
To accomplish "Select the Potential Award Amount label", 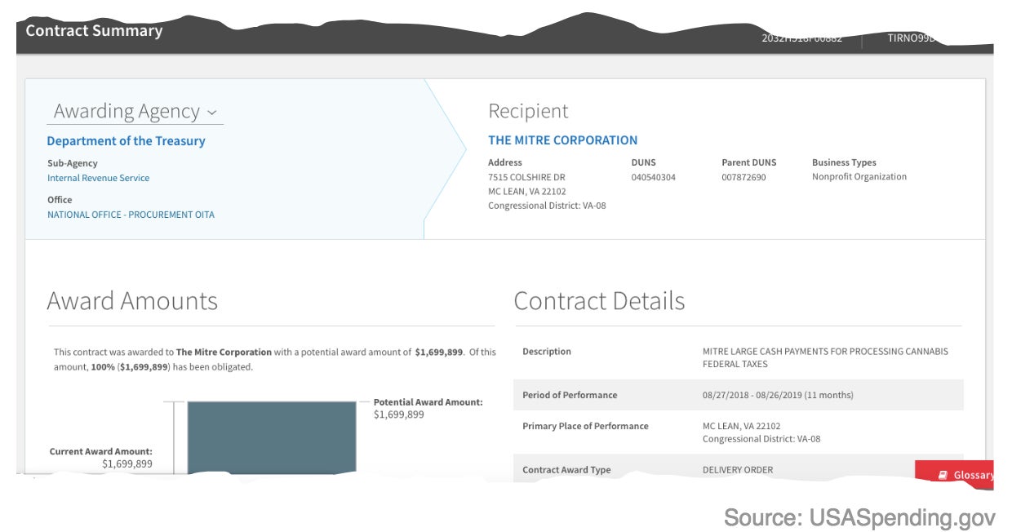I will [x=428, y=402].
